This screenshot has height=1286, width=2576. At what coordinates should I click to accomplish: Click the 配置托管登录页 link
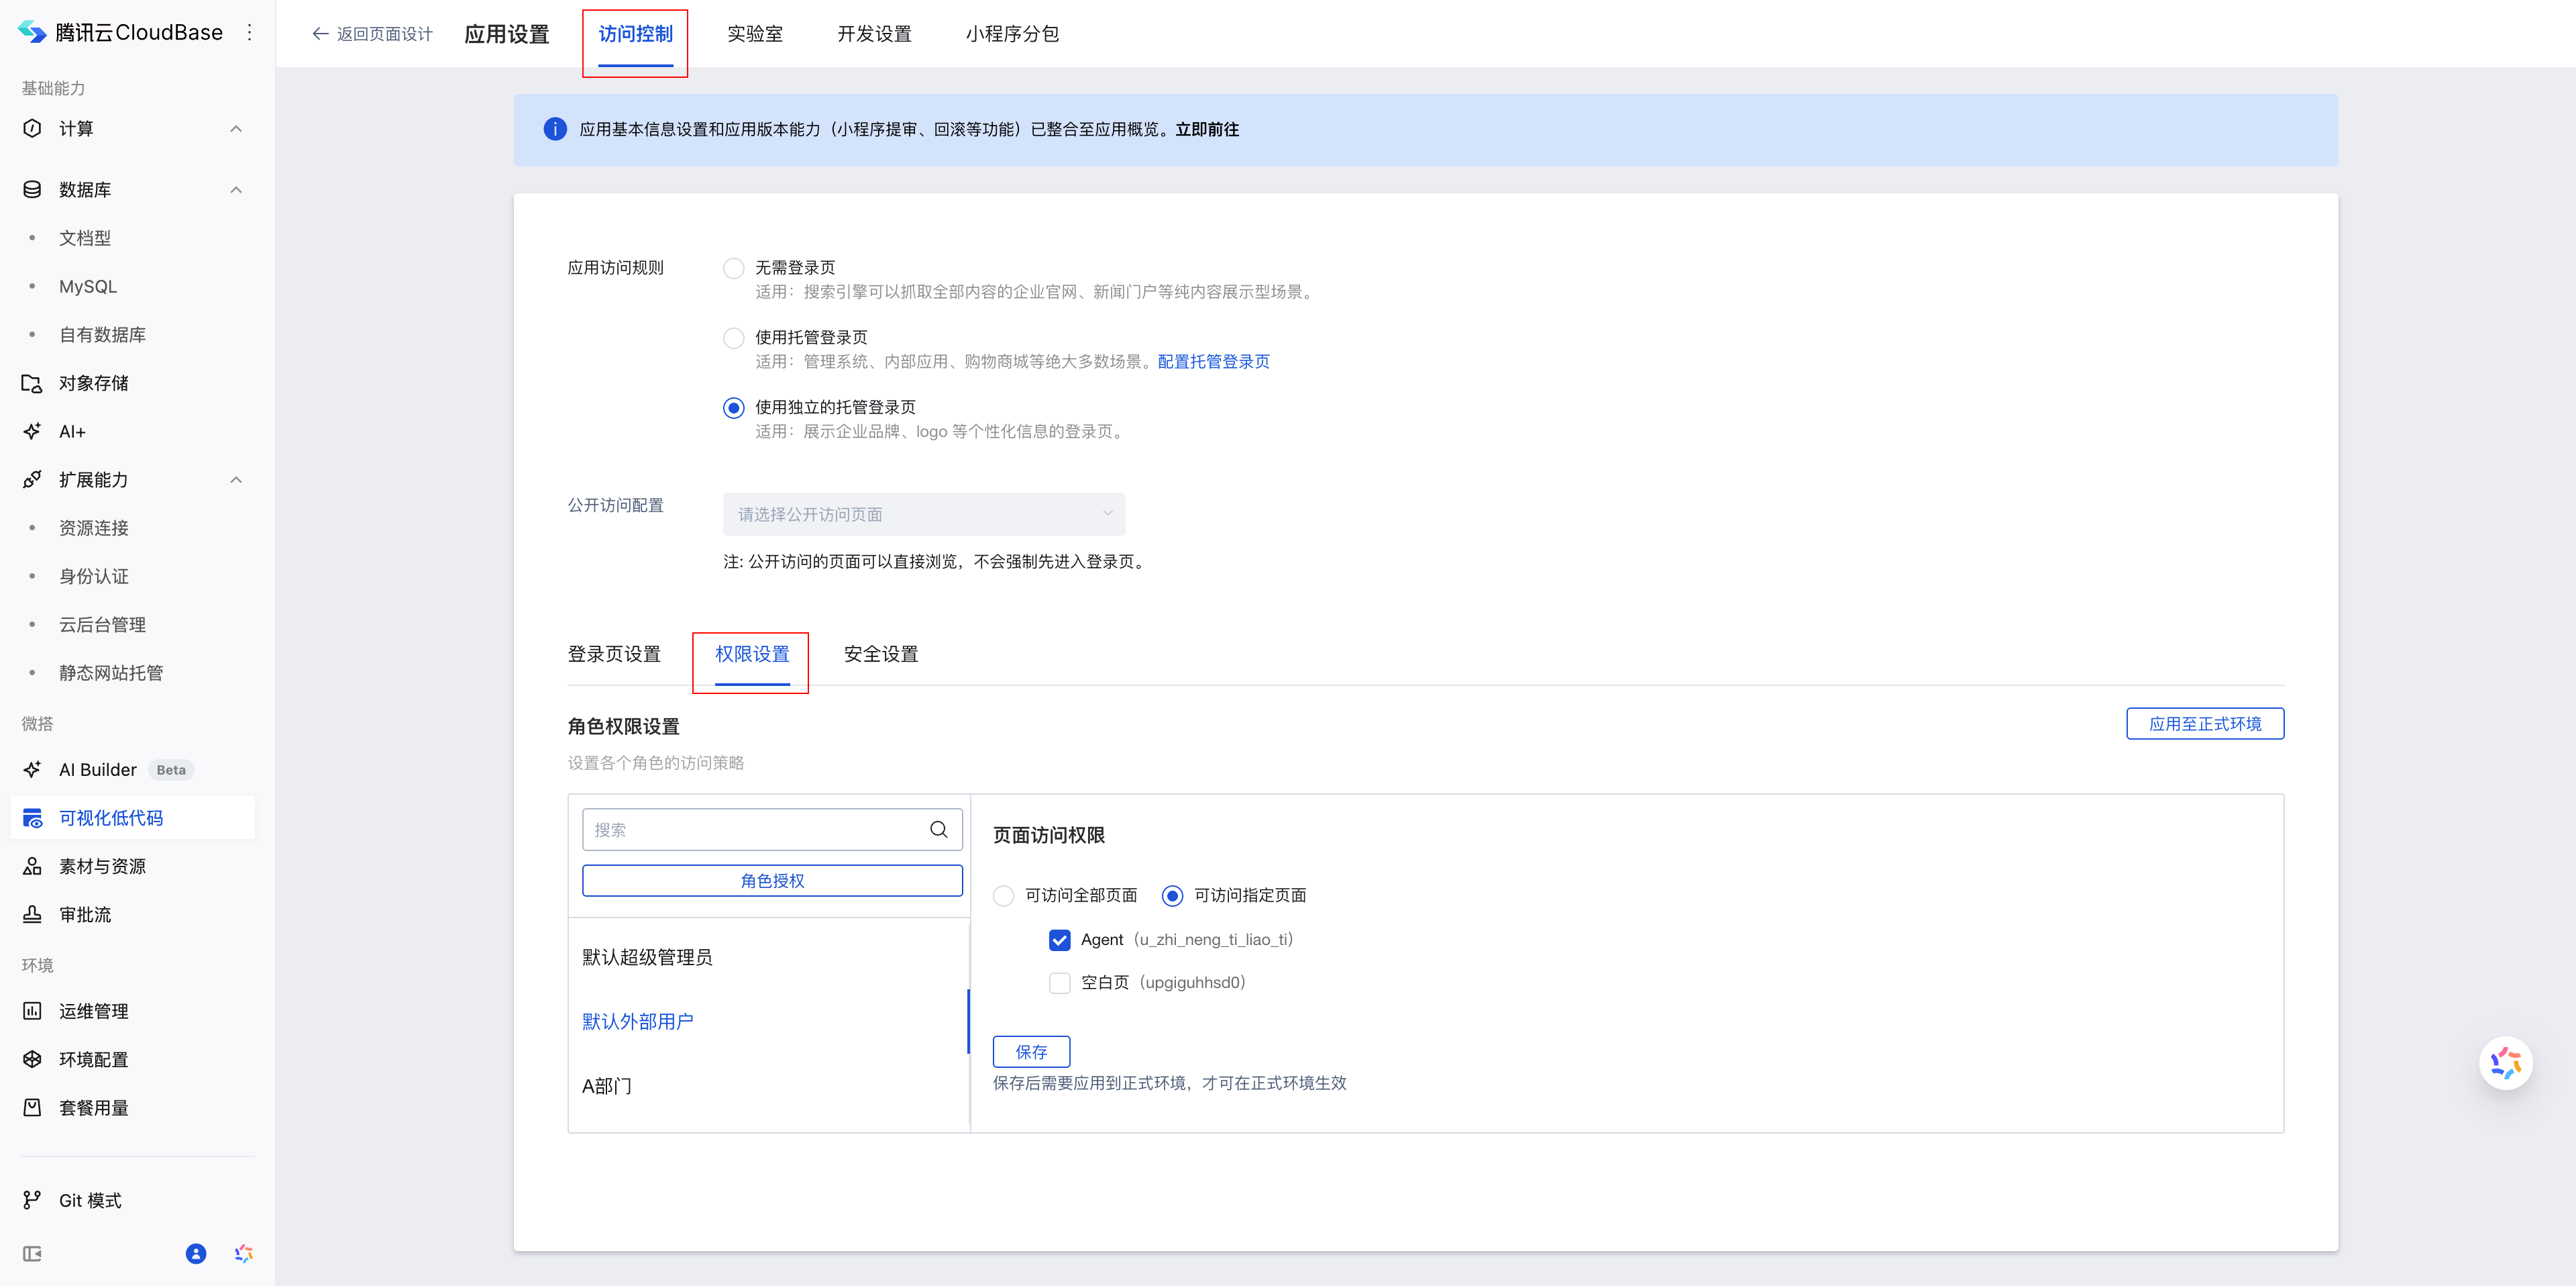tap(1213, 361)
